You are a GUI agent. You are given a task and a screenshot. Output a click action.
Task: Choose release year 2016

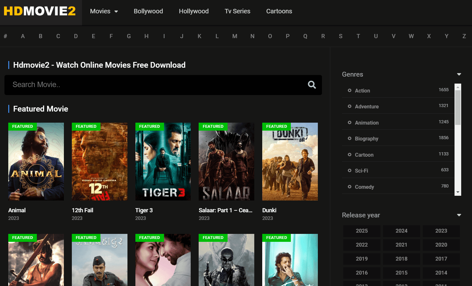click(x=362, y=273)
